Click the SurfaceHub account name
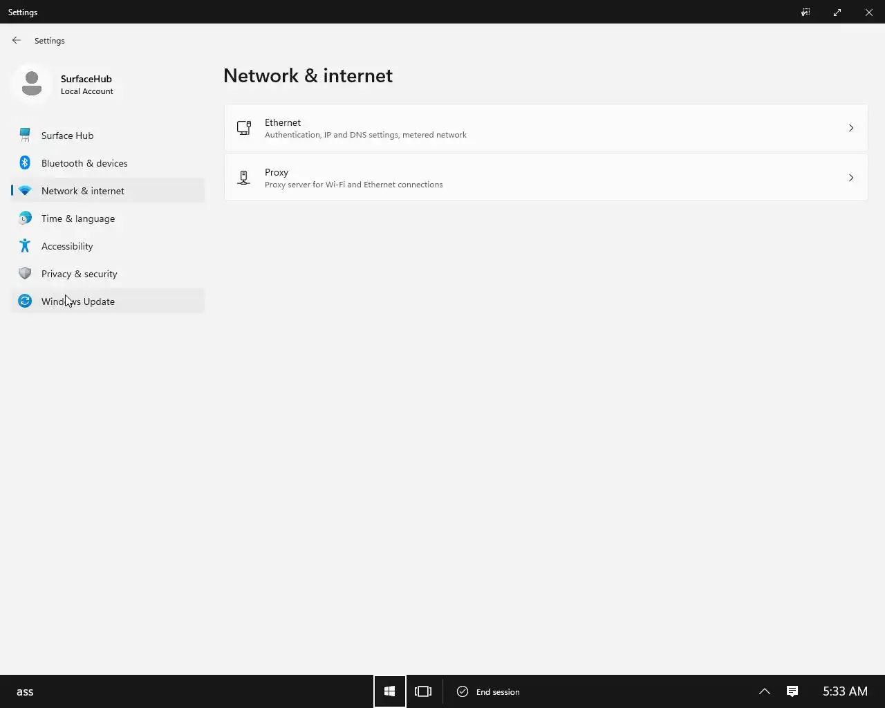Screen dimensions: 885x708 (86, 79)
